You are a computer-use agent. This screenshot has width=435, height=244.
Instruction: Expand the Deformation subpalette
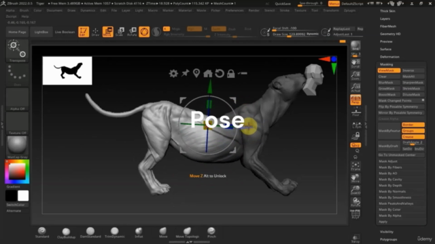click(x=389, y=57)
